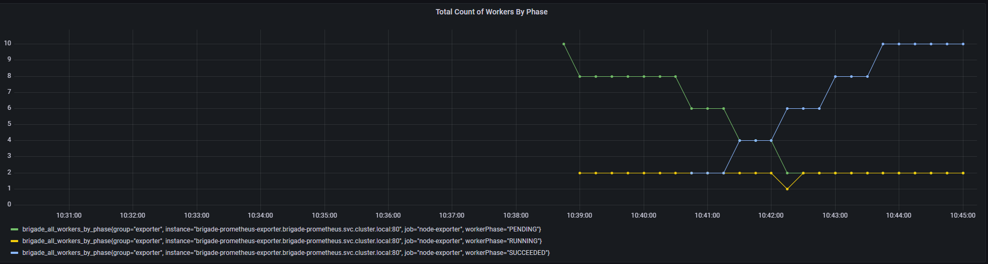This screenshot has width=988, height=264.
Task: Toggle the PENDING workerPhase legend series
Action: 282,229
